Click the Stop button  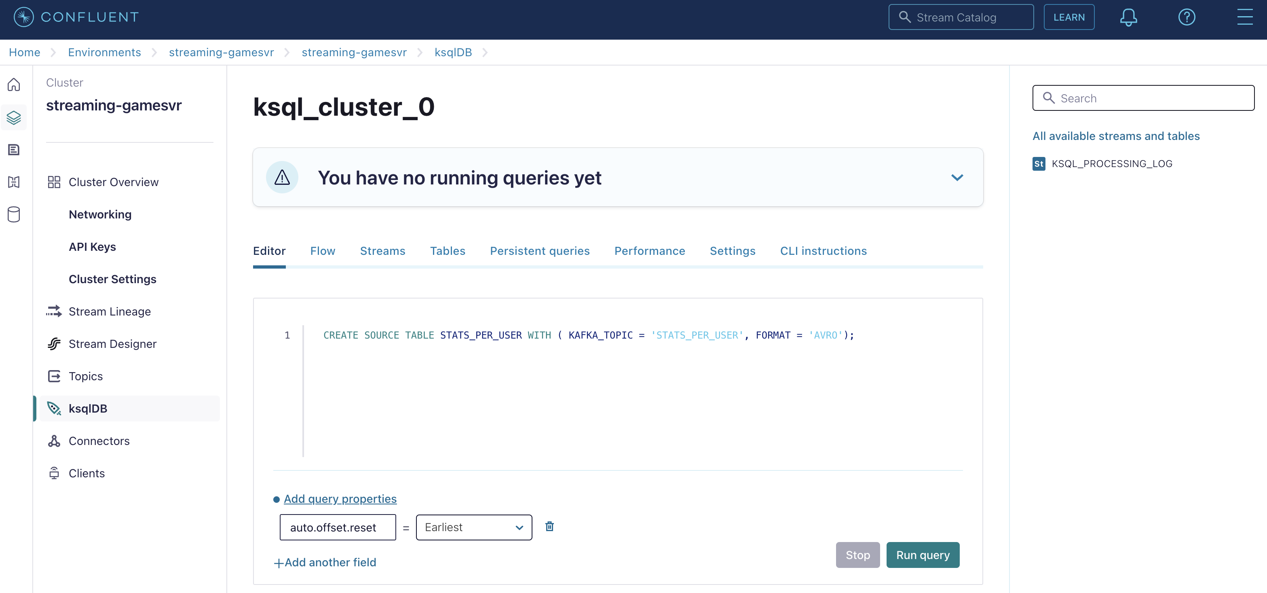(858, 555)
